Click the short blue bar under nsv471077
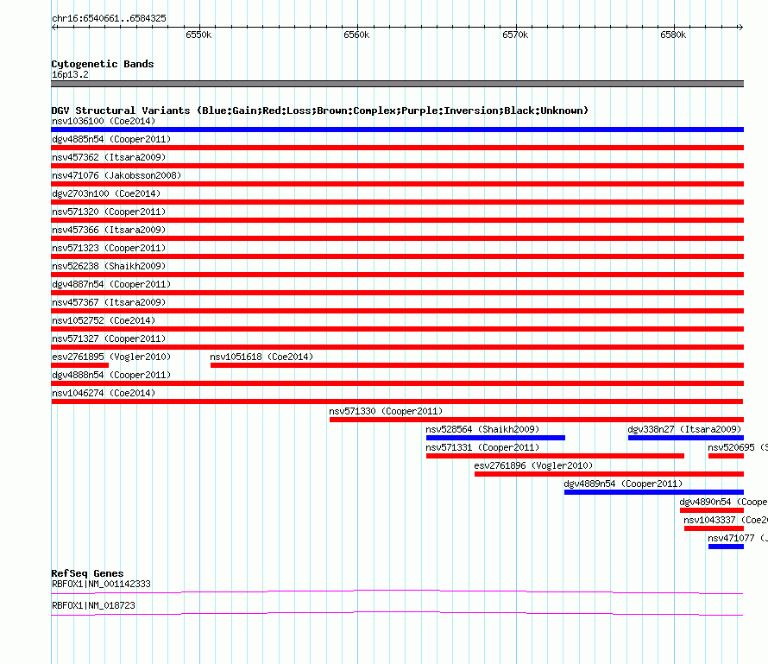 (726, 547)
